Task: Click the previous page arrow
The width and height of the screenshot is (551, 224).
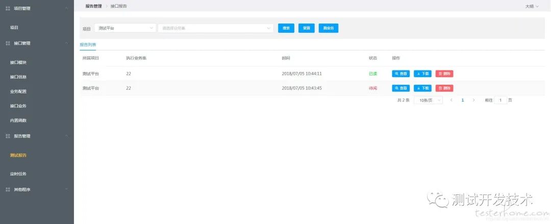Action: tap(451, 100)
